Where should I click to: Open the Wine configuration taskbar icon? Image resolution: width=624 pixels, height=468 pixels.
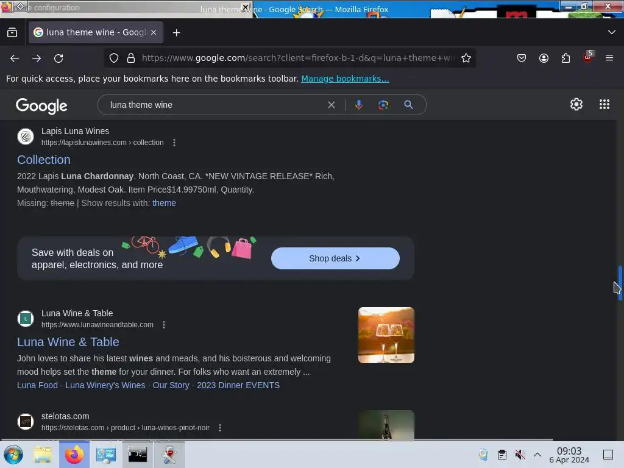tap(169, 455)
